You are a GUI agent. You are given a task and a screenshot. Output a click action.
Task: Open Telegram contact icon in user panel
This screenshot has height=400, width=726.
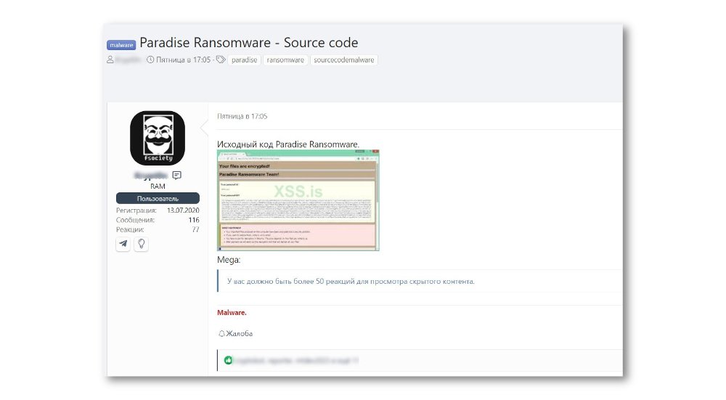(x=123, y=243)
